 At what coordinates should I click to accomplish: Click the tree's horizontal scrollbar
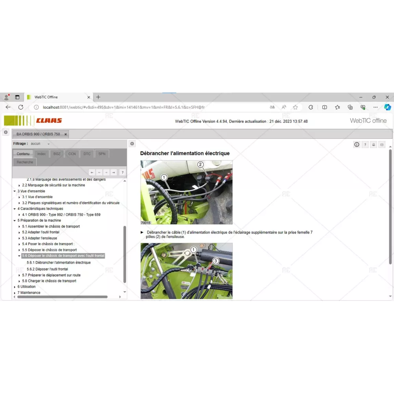tap(62, 297)
